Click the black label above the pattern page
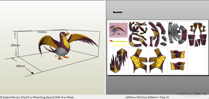The height and width of the screenshot is (99, 209). [118, 12]
